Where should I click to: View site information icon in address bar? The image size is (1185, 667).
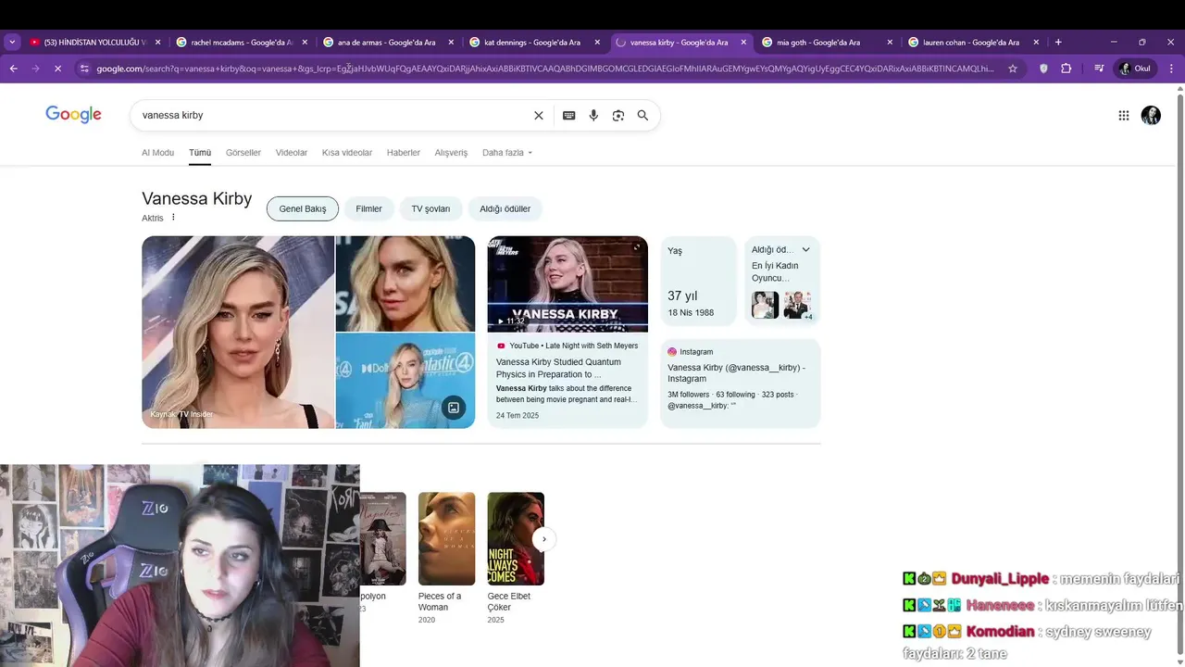[84, 69]
